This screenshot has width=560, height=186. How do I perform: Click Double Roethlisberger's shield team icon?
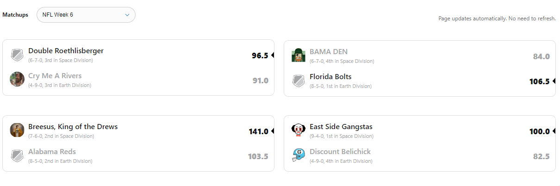pos(17,56)
